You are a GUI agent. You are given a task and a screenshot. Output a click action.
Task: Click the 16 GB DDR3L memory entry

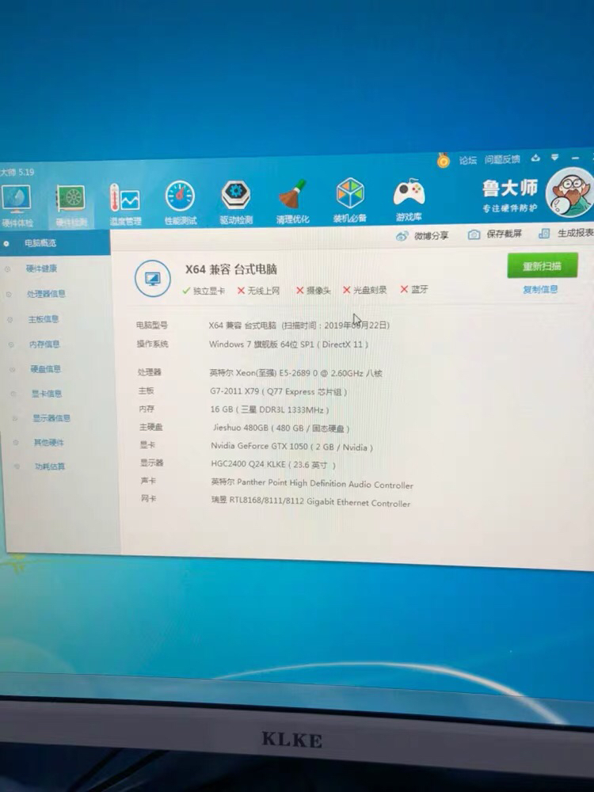point(270,409)
